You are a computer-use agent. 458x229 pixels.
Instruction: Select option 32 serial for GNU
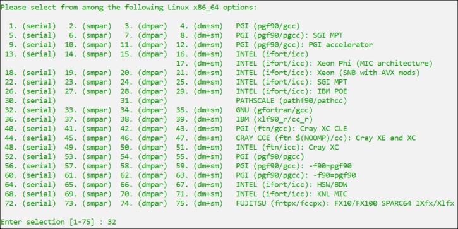point(30,110)
